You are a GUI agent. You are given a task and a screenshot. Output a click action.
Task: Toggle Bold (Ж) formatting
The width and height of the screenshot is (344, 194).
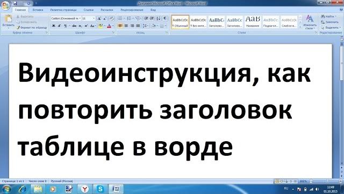pos(53,26)
